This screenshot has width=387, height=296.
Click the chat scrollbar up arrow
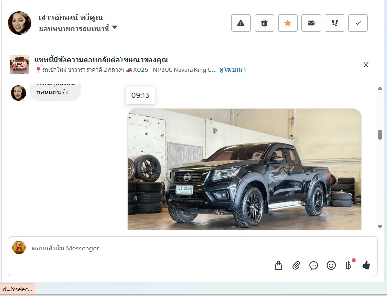380,89
